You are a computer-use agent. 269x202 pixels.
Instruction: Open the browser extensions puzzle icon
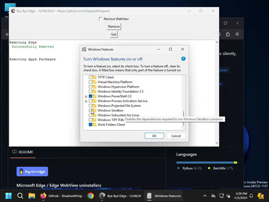228,34
